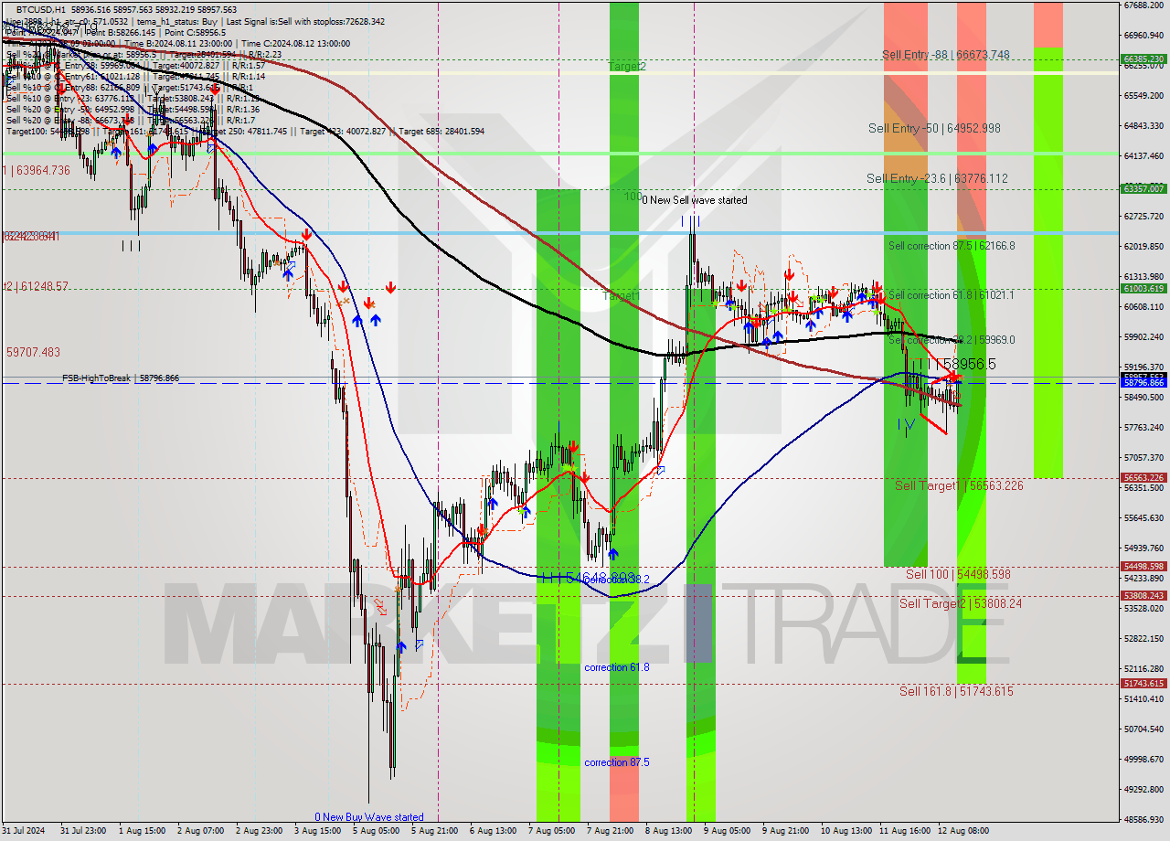The width and height of the screenshot is (1170, 841).
Task: Click the 62725.720 price axis value
Action: (x=1143, y=217)
